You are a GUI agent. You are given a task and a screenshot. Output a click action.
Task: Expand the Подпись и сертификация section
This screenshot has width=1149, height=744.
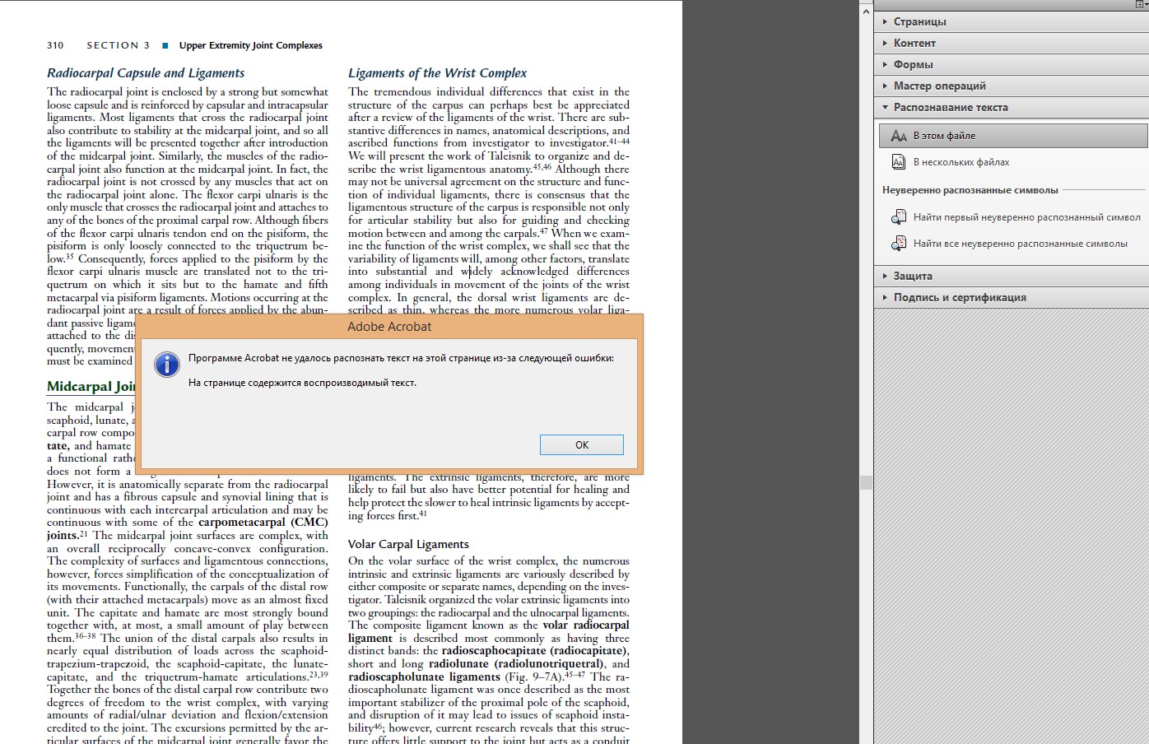pyautogui.click(x=1011, y=297)
